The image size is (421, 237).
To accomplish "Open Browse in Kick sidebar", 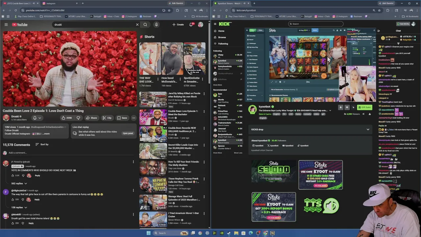I will click(220, 37).
